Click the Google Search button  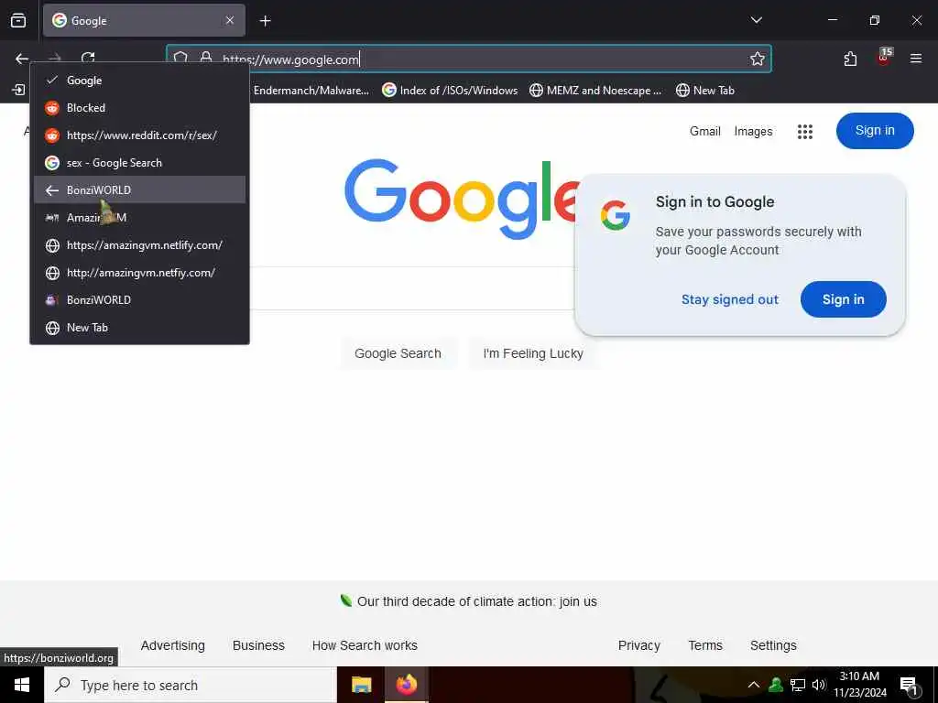pos(398,353)
